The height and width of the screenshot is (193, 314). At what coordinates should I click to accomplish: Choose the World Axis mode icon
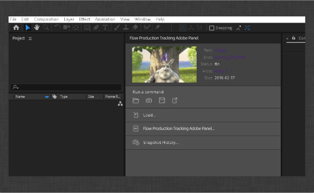tap(191, 28)
